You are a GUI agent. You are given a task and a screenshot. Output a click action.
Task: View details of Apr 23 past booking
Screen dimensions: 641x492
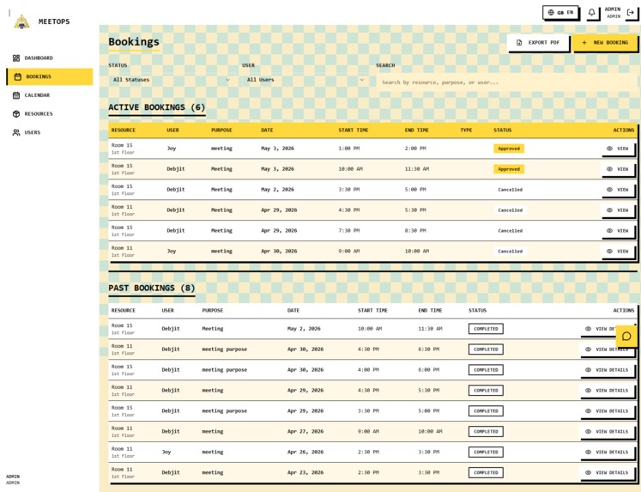(608, 472)
